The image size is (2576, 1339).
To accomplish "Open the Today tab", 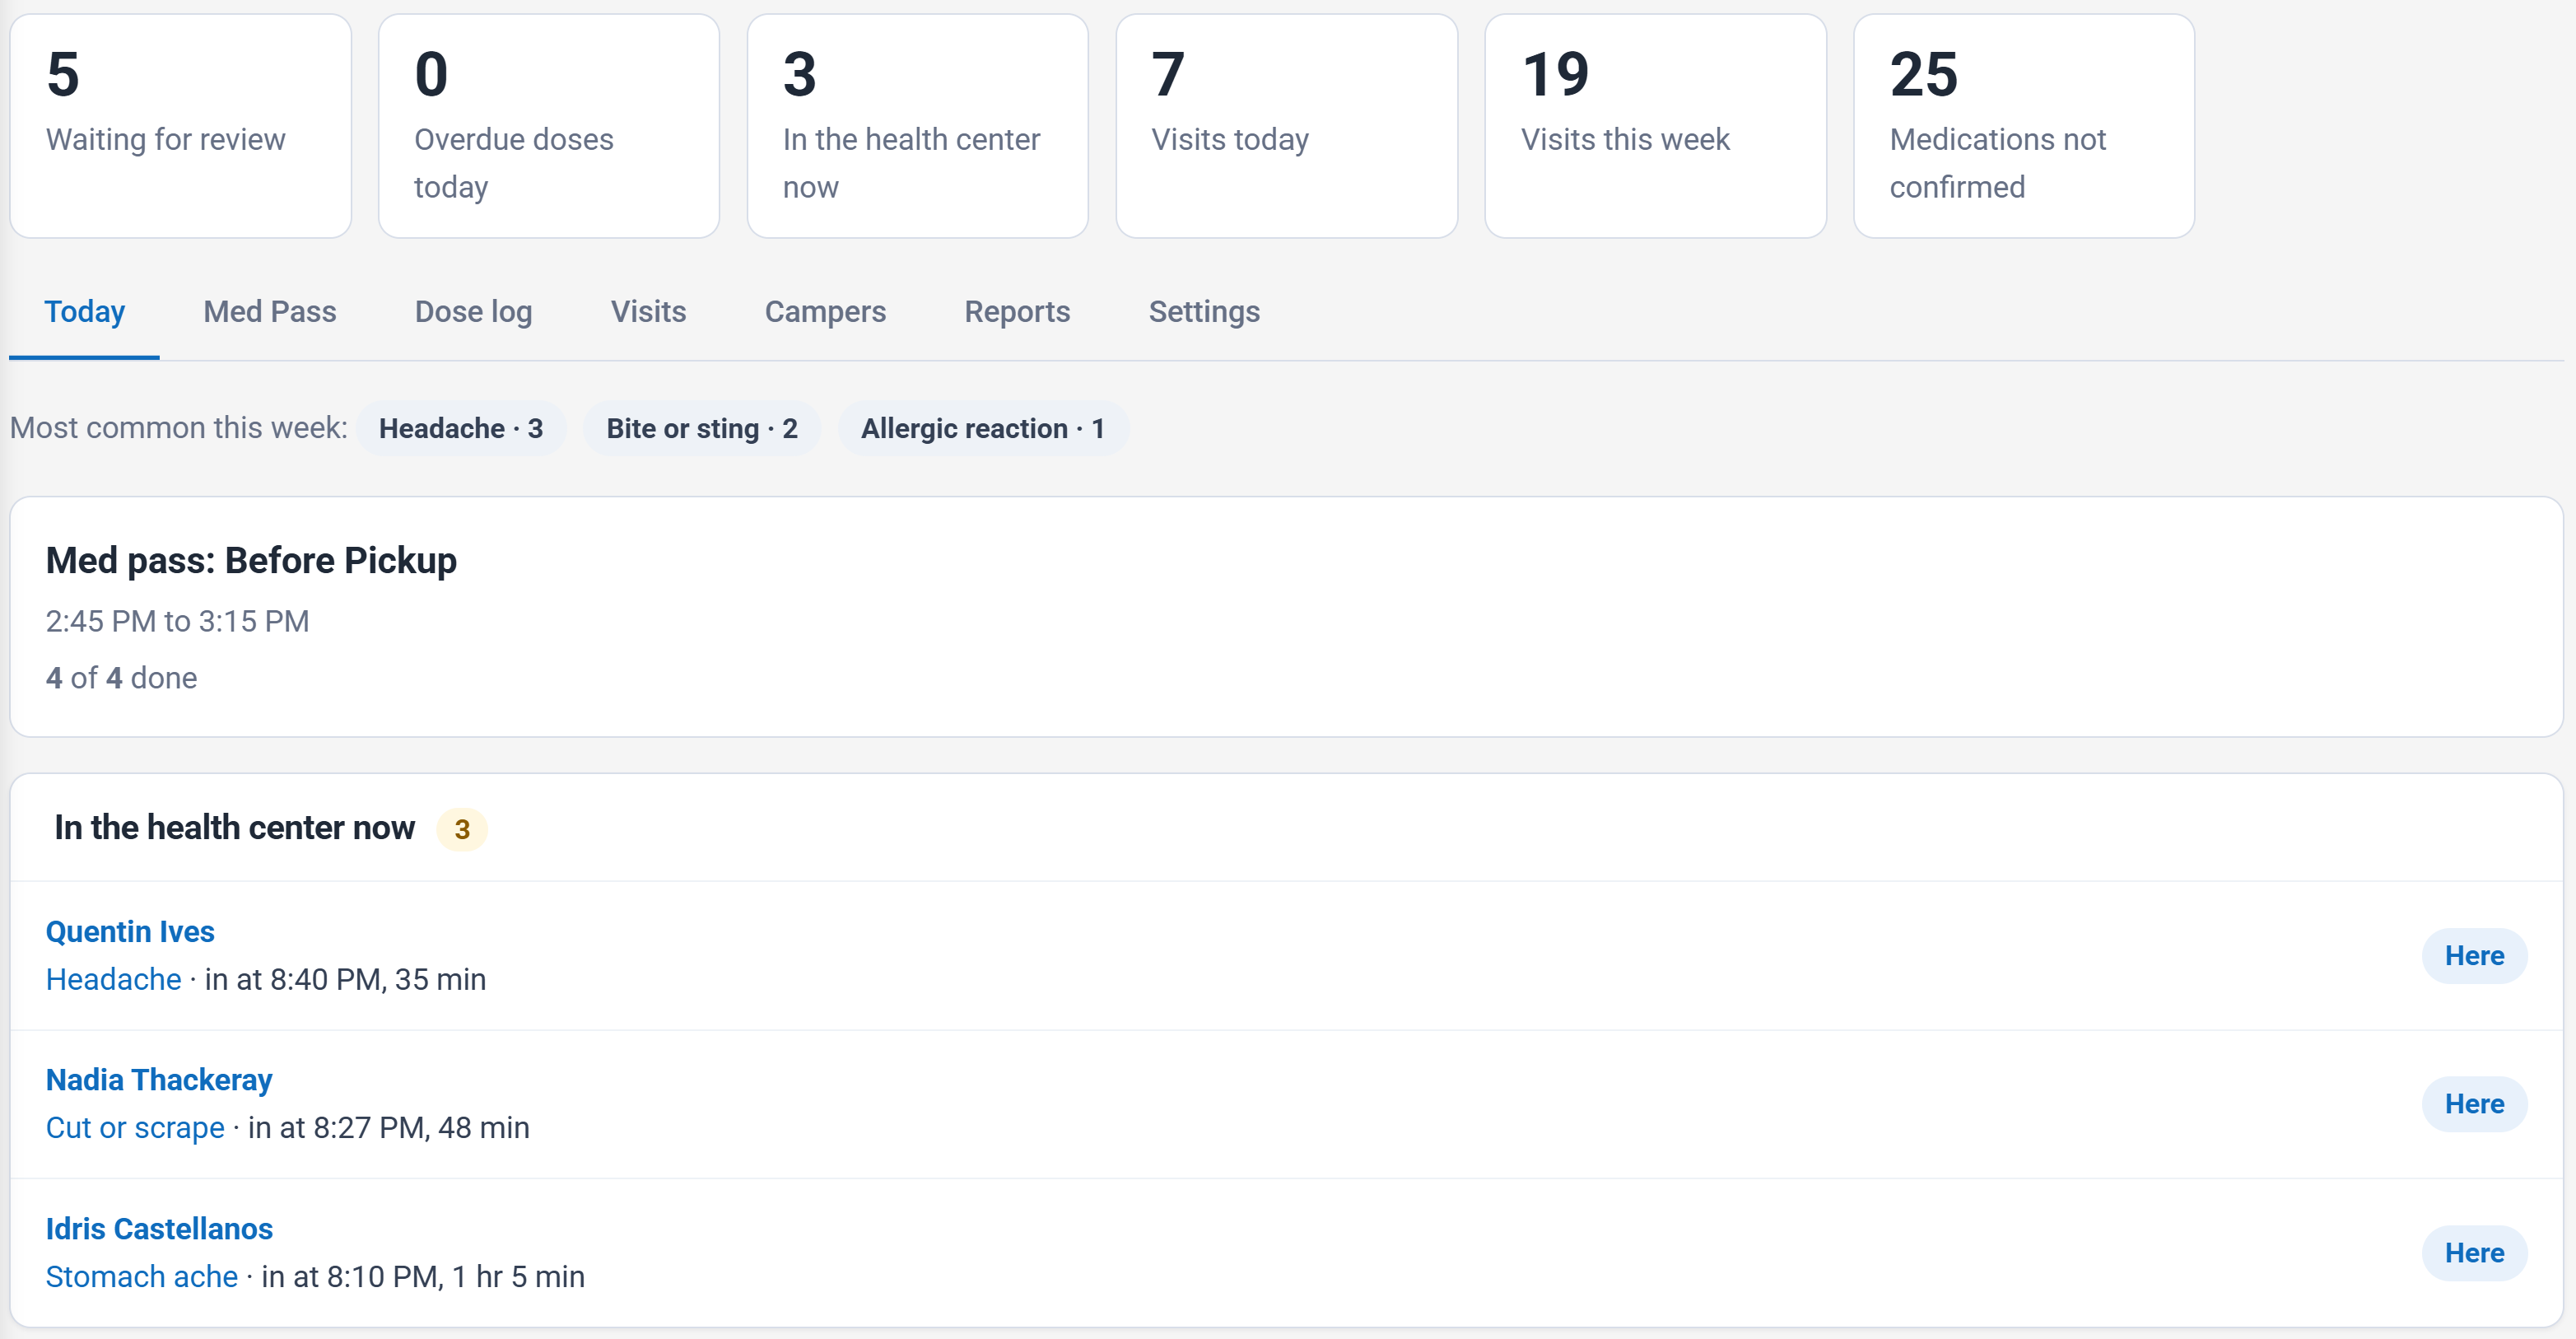I will [x=85, y=312].
